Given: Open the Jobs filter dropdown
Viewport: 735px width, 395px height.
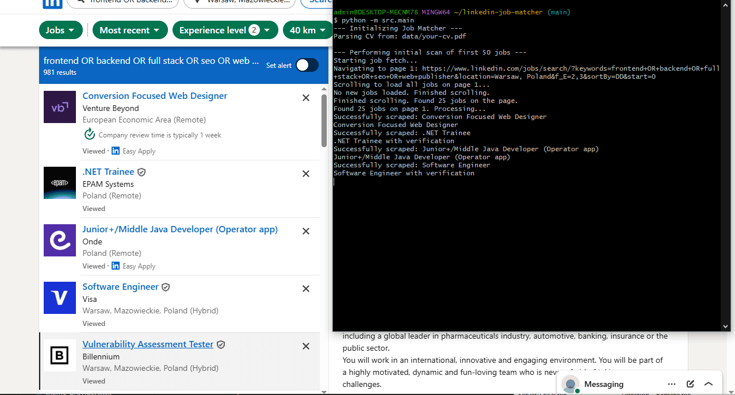Looking at the screenshot, I should 60,30.
